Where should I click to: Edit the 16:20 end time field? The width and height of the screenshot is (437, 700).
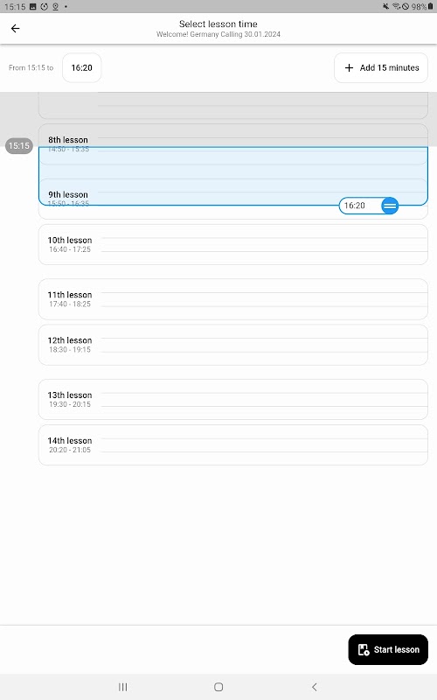click(x=81, y=68)
